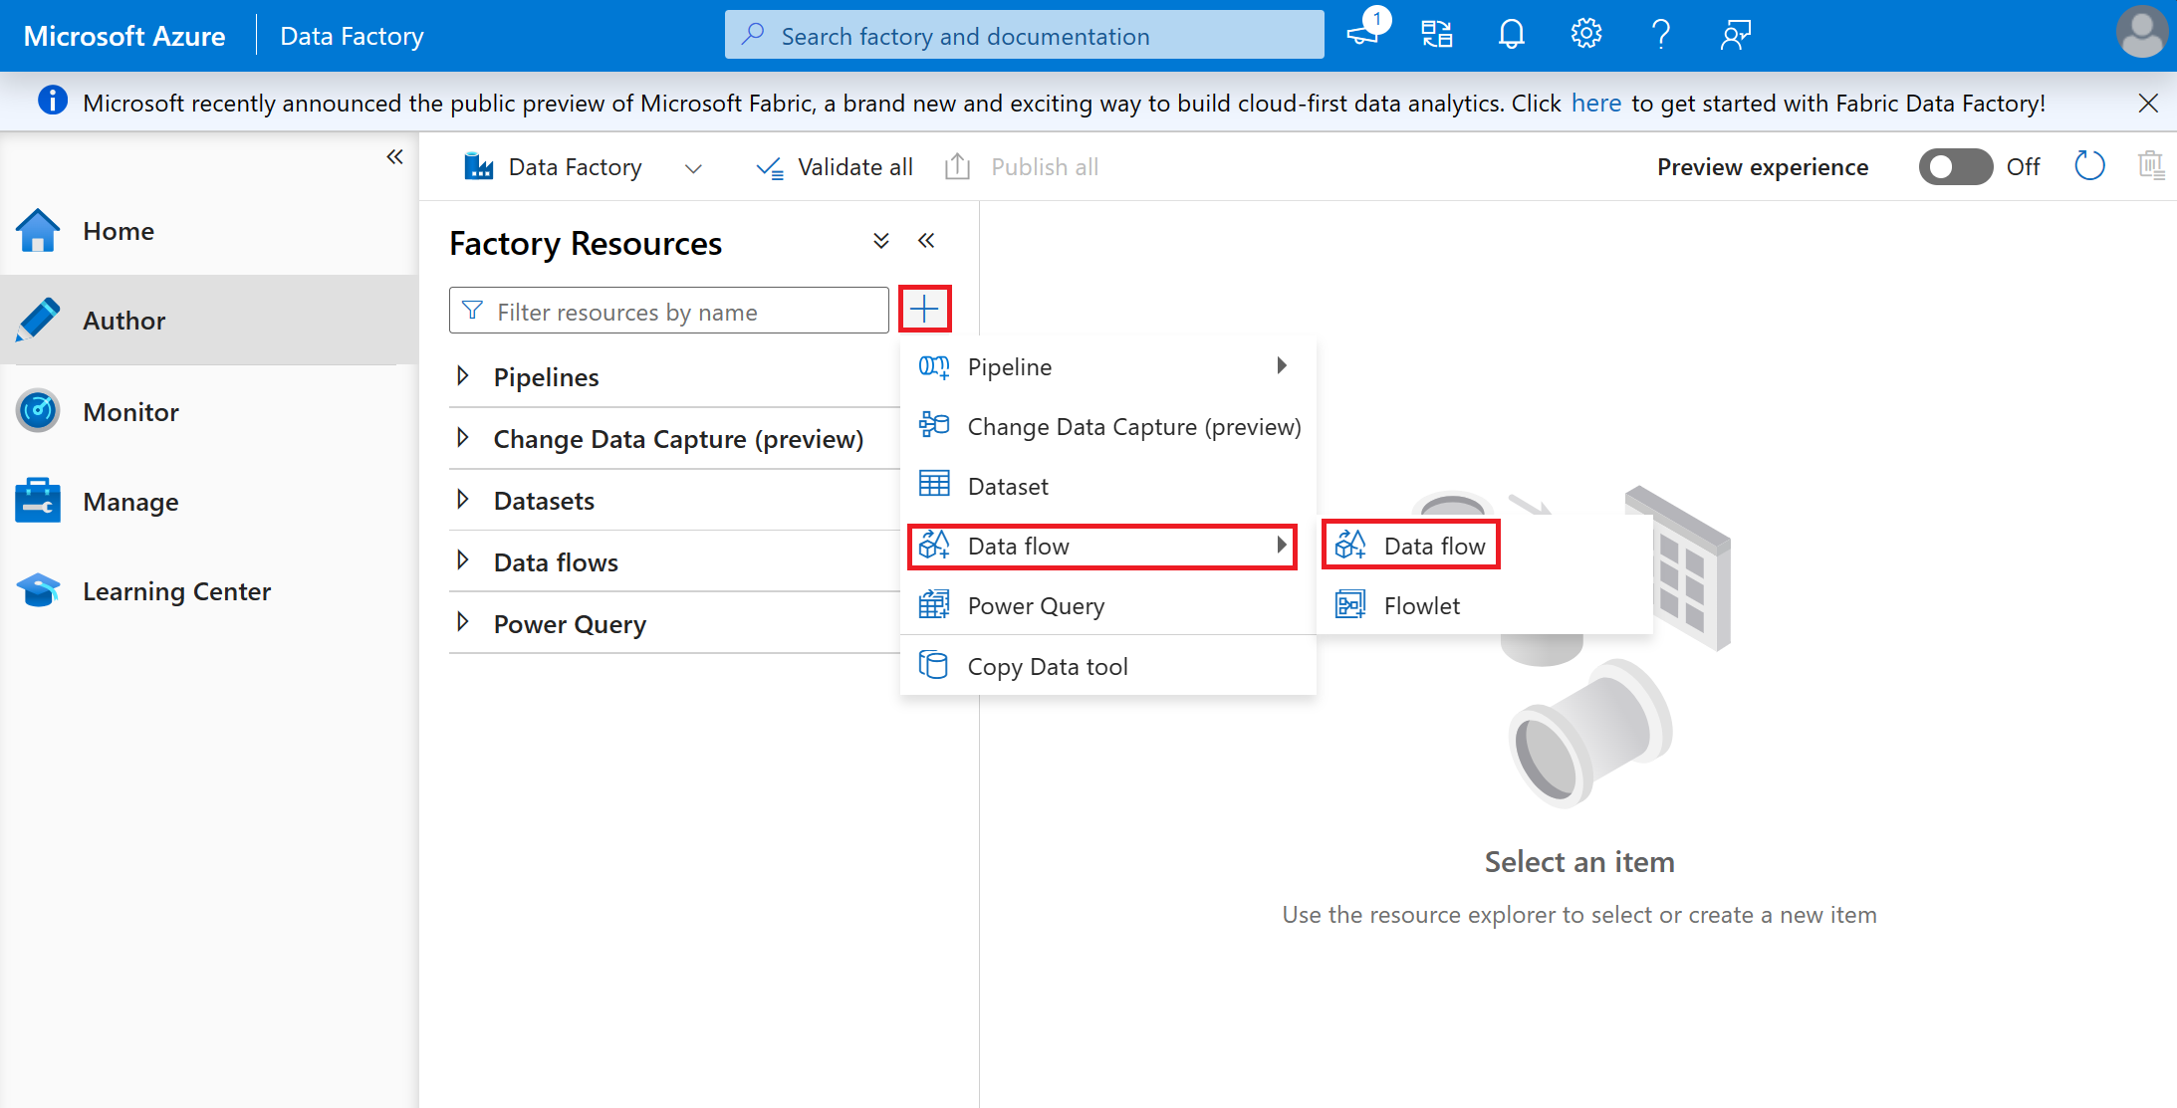Select the Data flow menu item

1411,546
